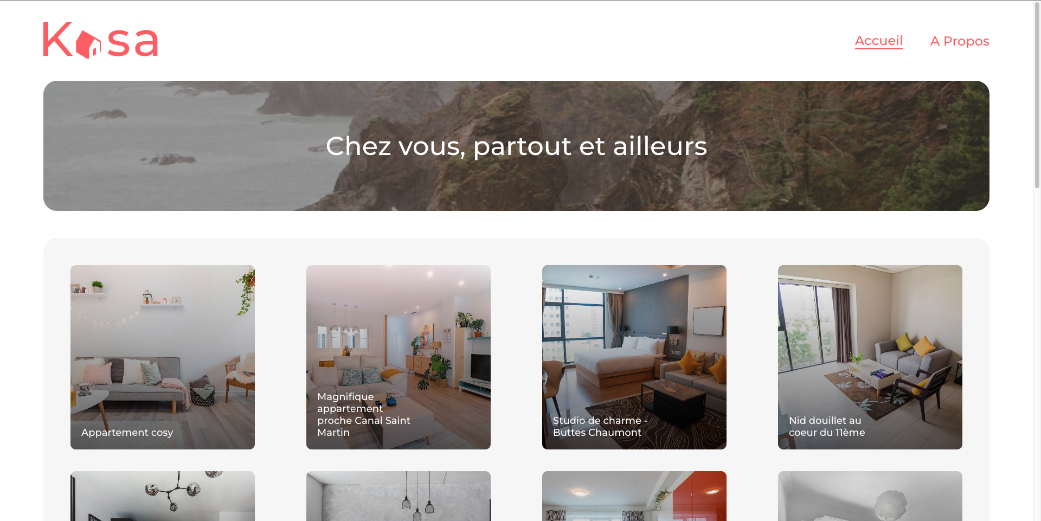Viewport: 1041px width, 521px height.
Task: Open the second-row card with black chandelier
Action: pos(163,496)
